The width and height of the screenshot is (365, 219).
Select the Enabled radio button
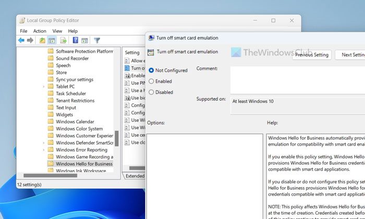point(151,81)
